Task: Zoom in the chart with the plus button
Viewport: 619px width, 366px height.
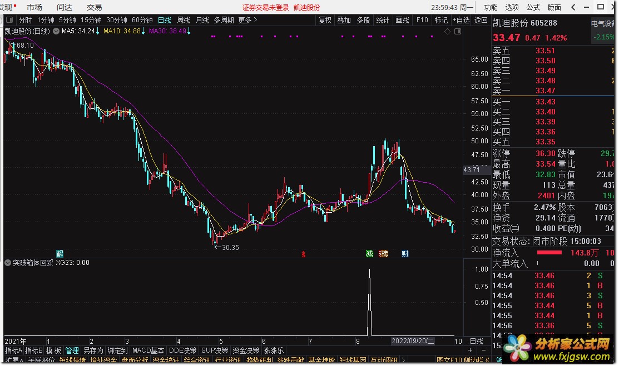Action: [470, 350]
